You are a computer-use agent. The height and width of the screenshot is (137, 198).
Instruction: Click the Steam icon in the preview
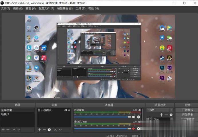162,58
